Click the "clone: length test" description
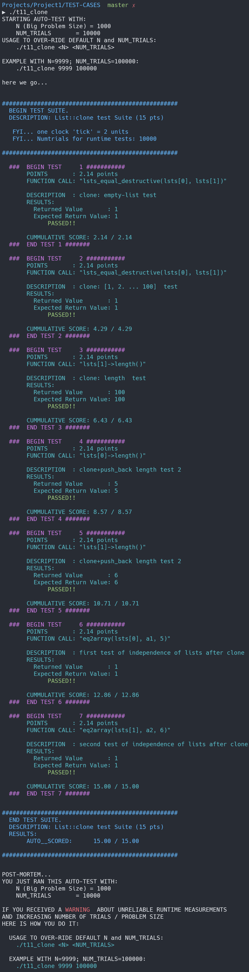 pyautogui.click(x=112, y=378)
